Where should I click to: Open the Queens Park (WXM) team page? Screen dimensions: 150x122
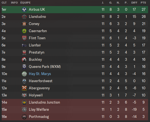pos(45,67)
